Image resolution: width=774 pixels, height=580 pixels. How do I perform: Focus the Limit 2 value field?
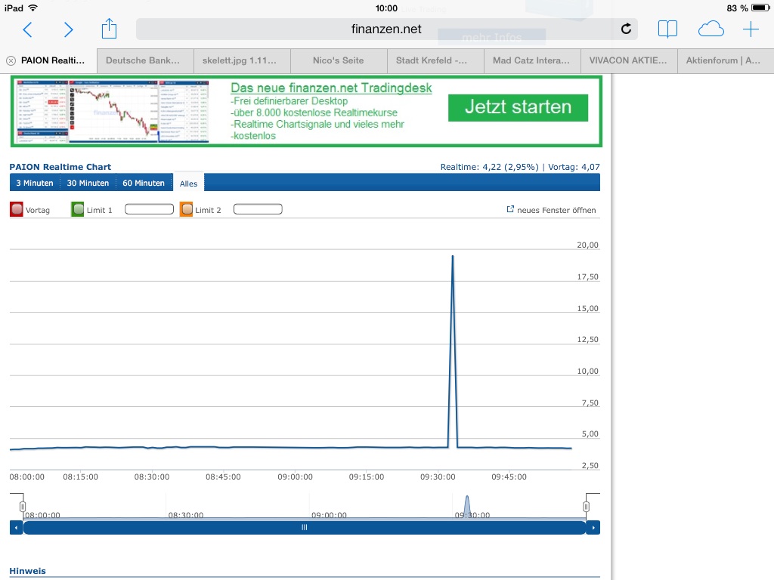[258, 209]
